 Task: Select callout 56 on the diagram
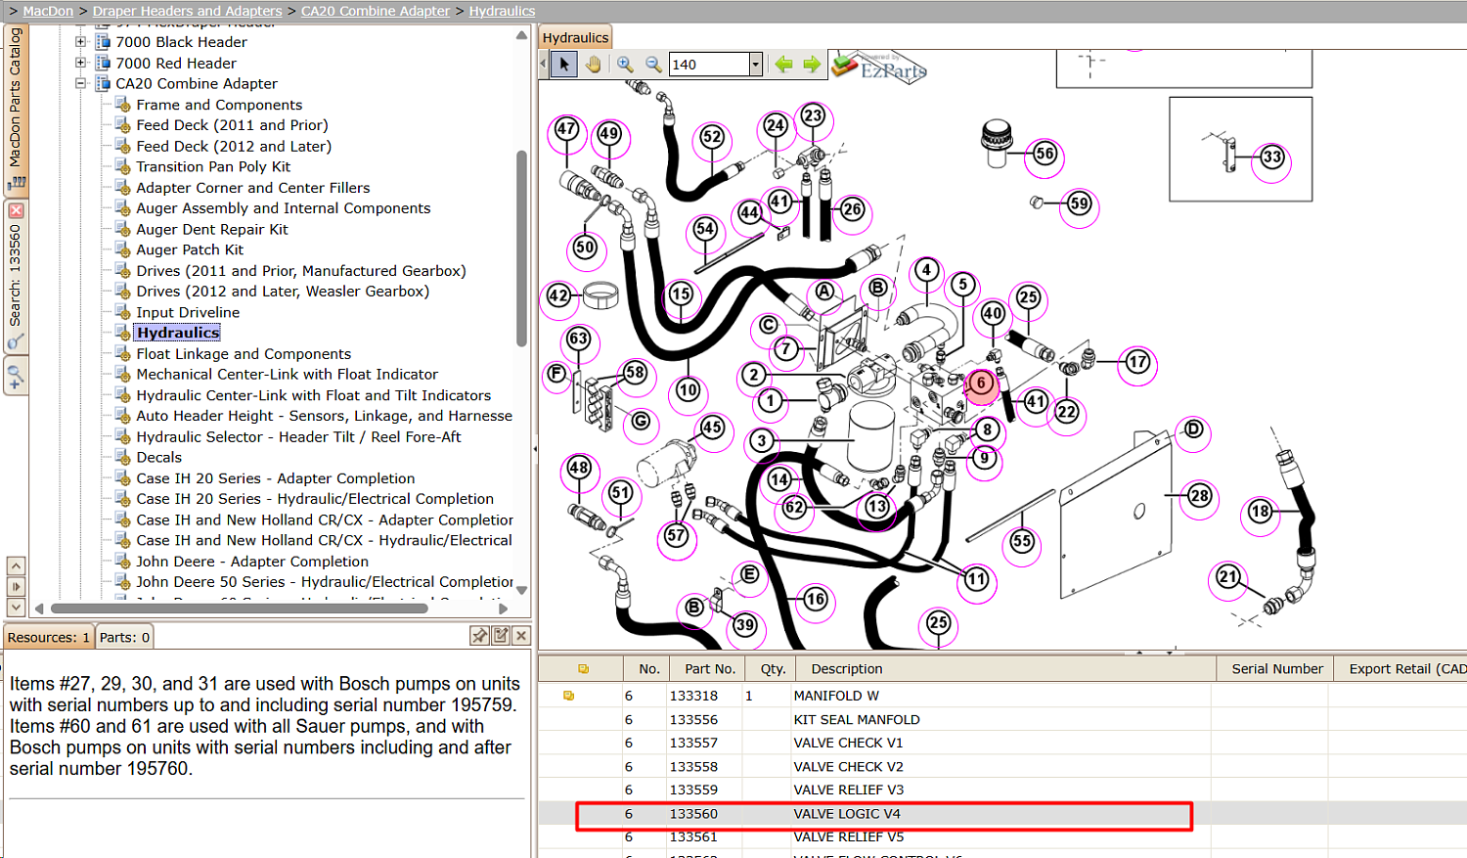point(1045,154)
